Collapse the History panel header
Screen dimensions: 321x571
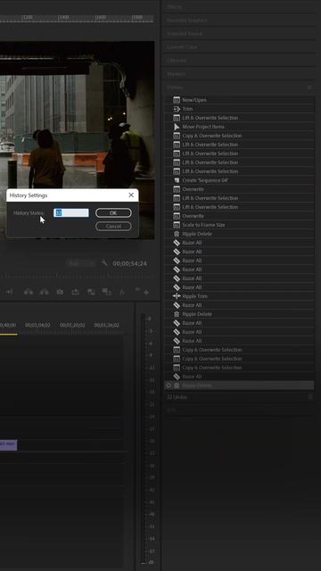coord(175,87)
